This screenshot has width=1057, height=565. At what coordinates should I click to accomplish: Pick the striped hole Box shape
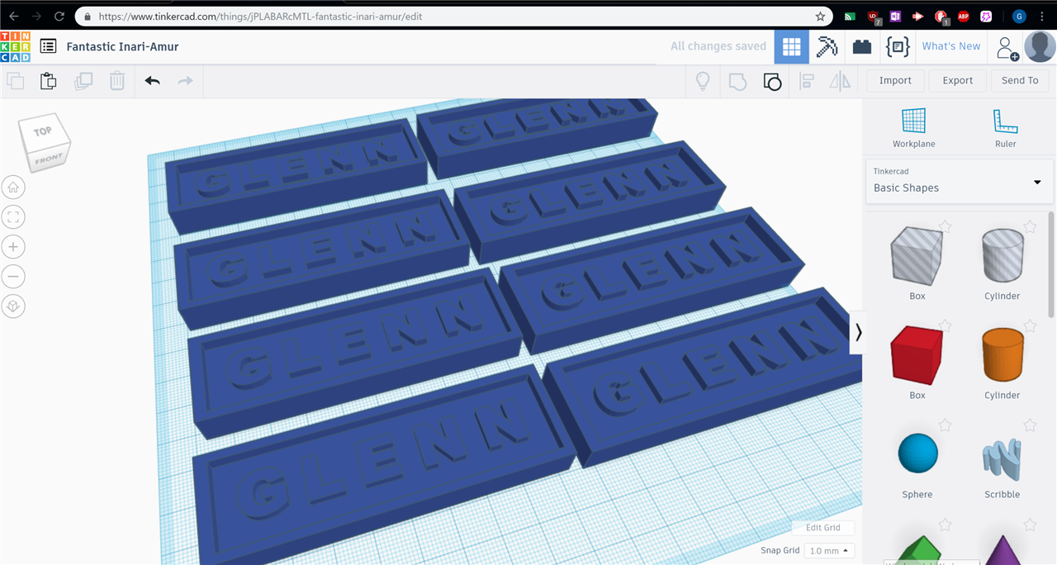point(917,256)
